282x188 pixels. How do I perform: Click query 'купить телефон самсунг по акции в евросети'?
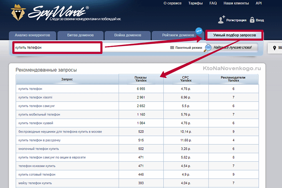52,157
